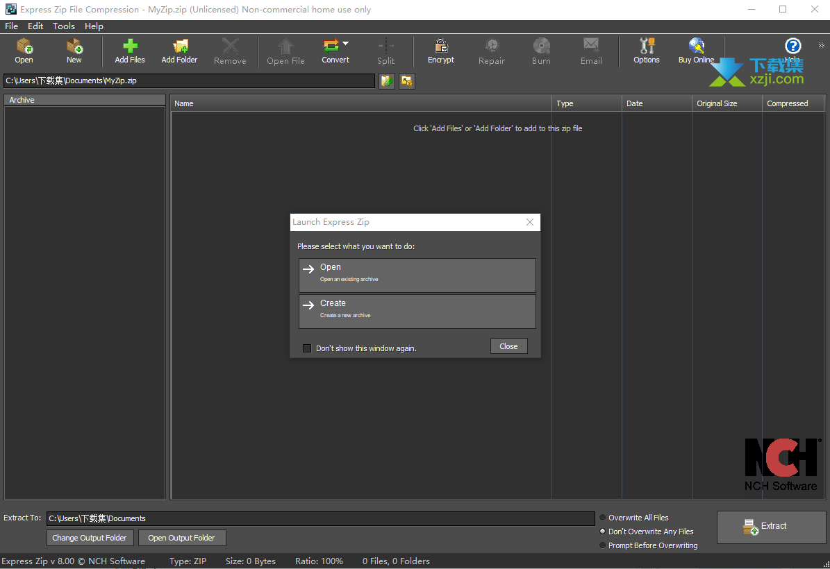Expand the Convert dropdown arrow
The height and width of the screenshot is (569, 830).
click(x=346, y=43)
